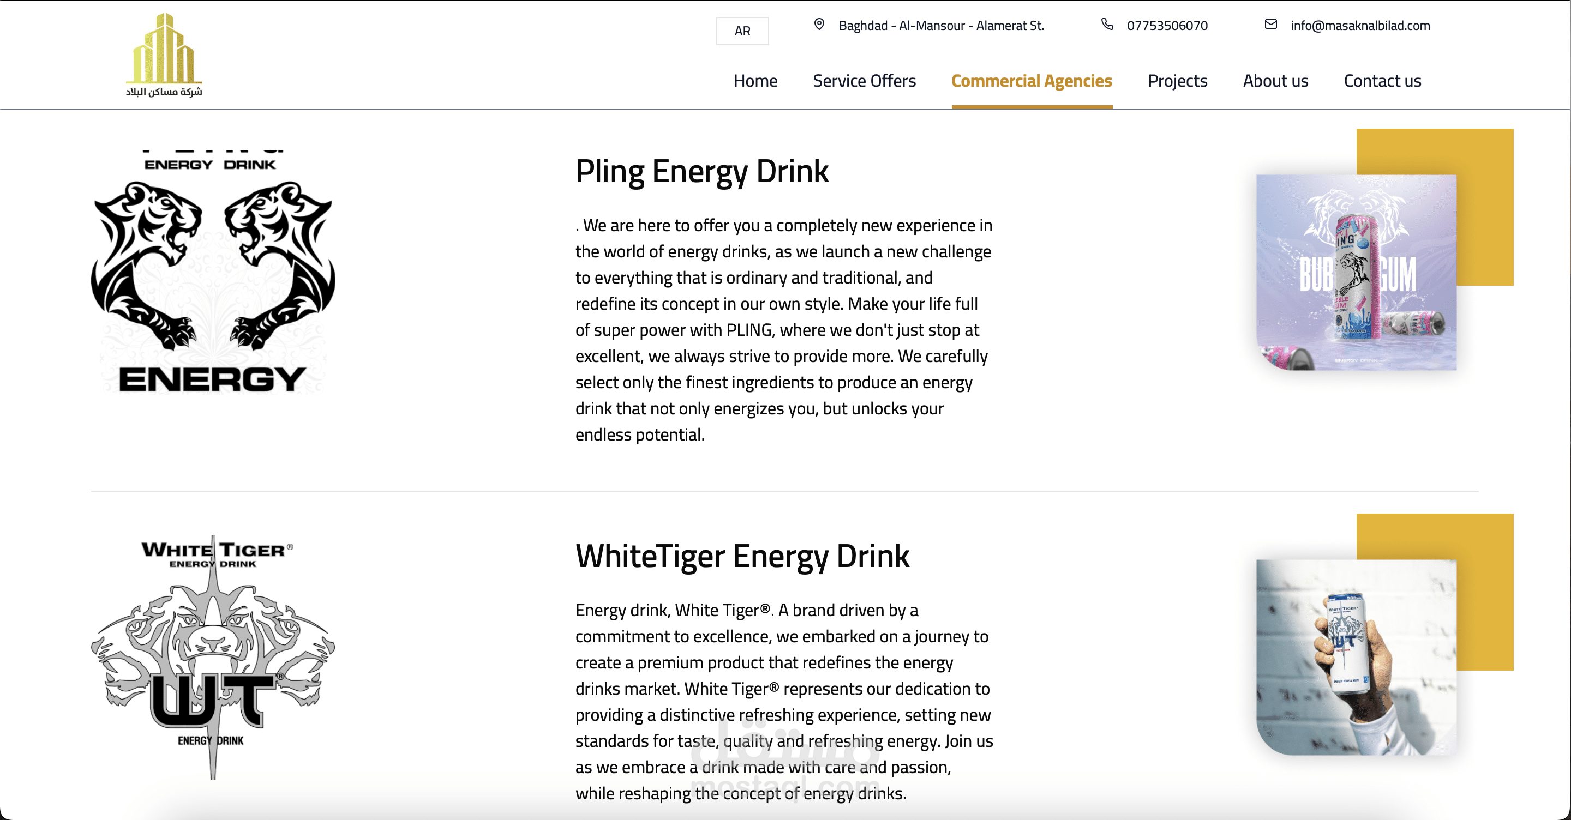Image resolution: width=1571 pixels, height=820 pixels.
Task: Open the Home menu item
Action: point(755,81)
